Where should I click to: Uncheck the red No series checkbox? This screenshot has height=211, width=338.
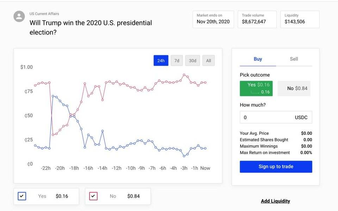click(x=93, y=196)
